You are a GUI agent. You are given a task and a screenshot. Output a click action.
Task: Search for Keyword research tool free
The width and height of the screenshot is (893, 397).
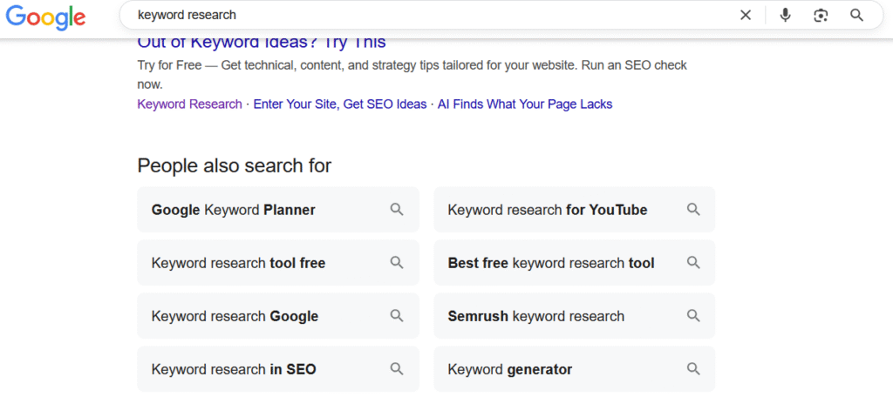(x=238, y=263)
